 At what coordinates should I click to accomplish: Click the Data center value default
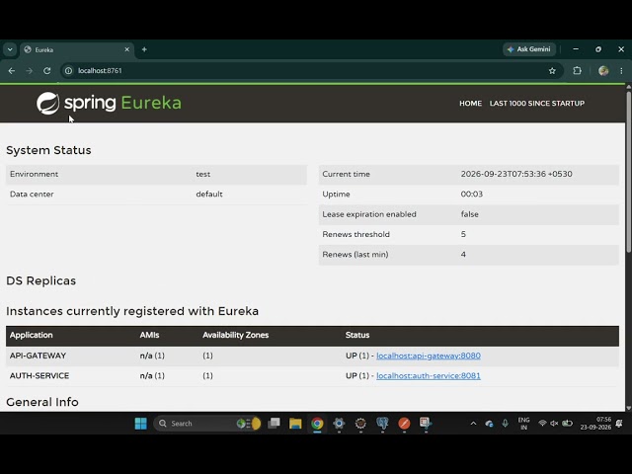(209, 194)
